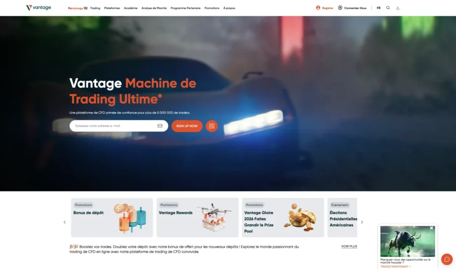Click the Registre account link
Screen dimensions: 456x269
click(325, 8)
